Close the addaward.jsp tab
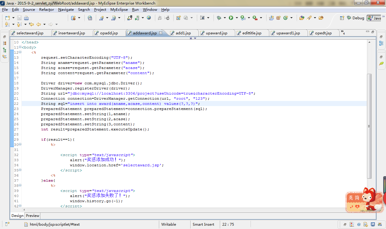This screenshot has width=386, height=229. (x=161, y=33)
